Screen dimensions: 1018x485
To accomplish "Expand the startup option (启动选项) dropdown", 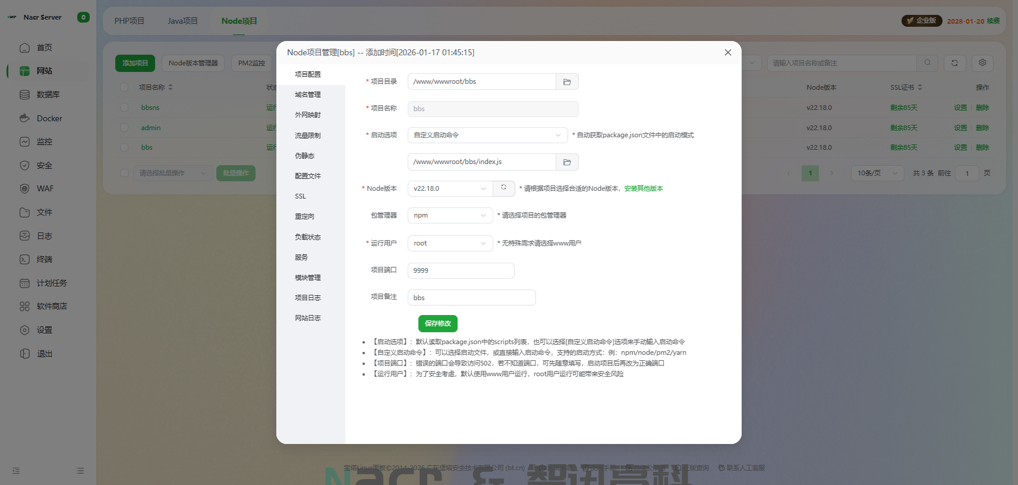I will (x=487, y=136).
